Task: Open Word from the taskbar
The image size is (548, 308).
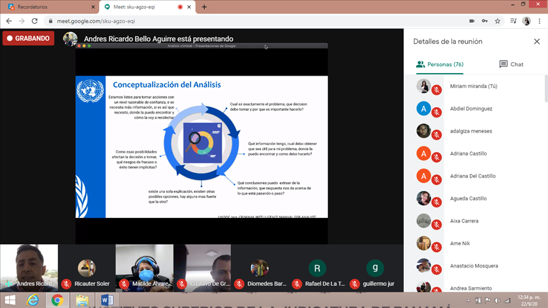Action: pyautogui.click(x=107, y=300)
